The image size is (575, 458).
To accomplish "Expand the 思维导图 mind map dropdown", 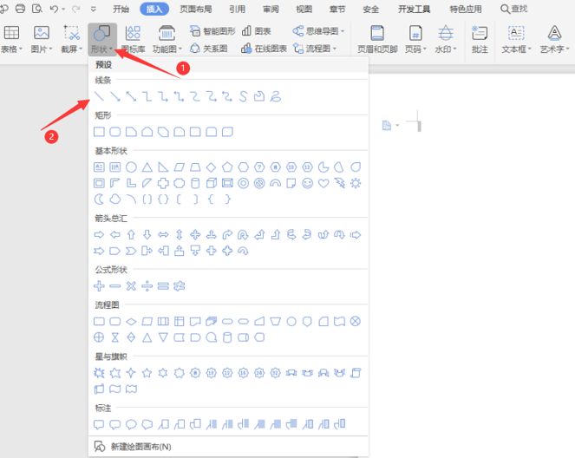I will 318,31.
